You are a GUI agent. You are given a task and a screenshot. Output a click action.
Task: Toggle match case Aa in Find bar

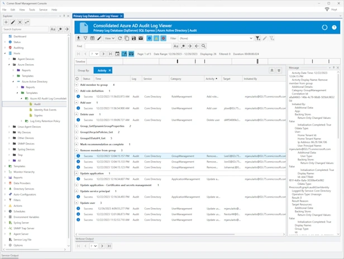(176, 46)
